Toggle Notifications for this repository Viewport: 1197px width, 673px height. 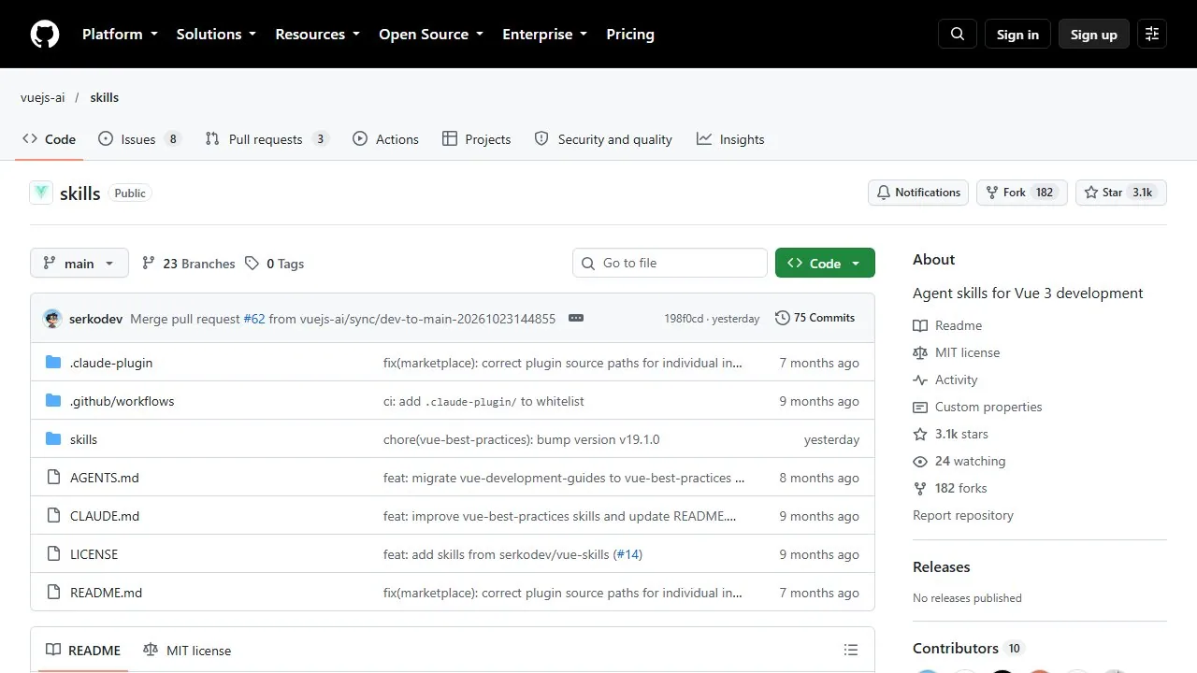point(918,193)
